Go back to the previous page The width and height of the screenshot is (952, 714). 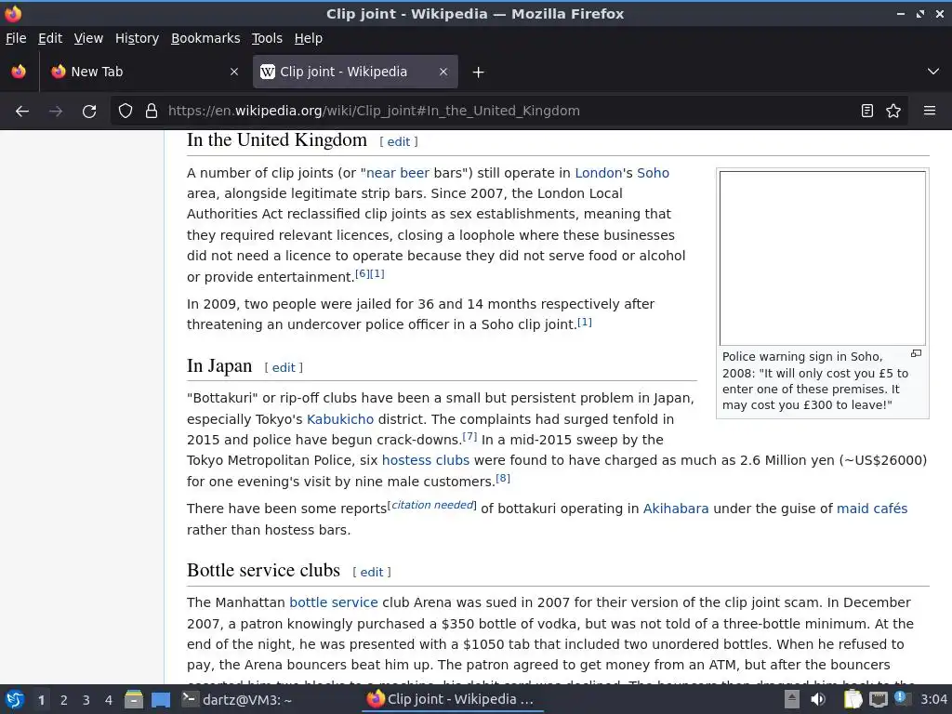coord(22,112)
